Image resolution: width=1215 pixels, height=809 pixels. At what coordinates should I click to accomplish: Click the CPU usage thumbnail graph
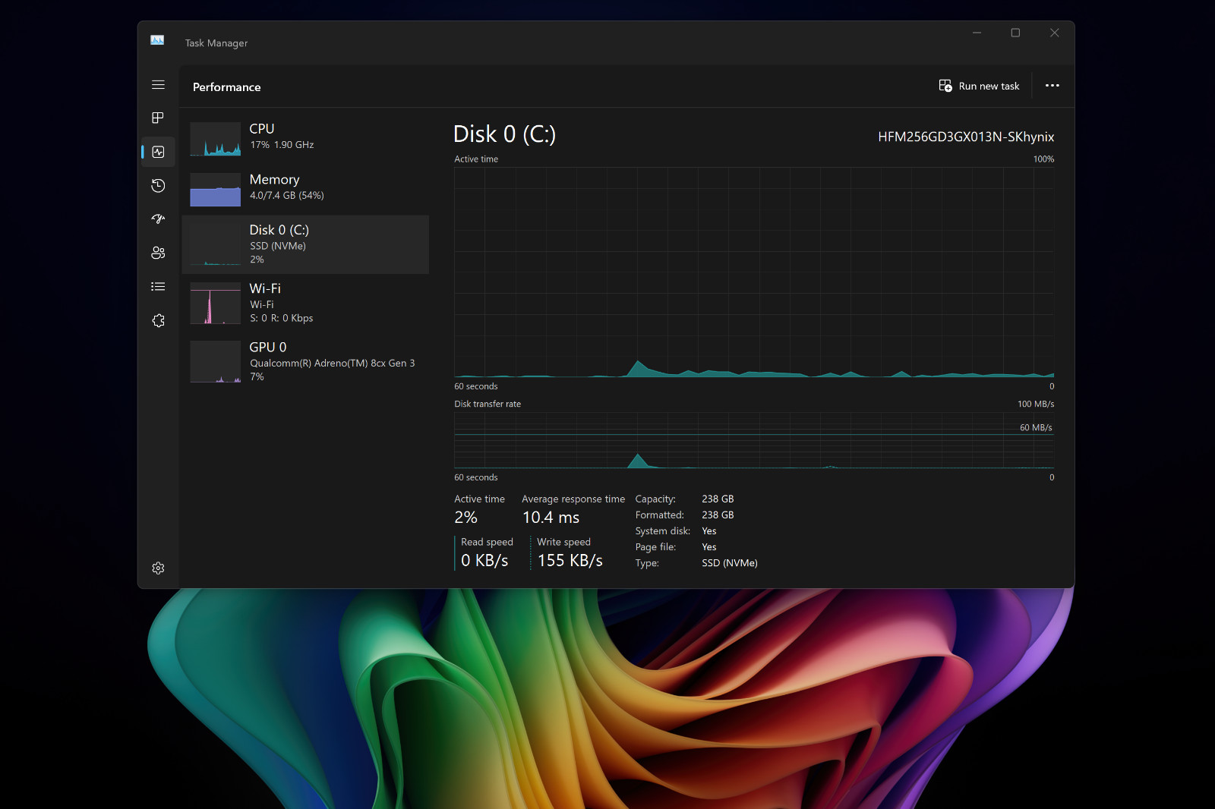[x=216, y=139]
